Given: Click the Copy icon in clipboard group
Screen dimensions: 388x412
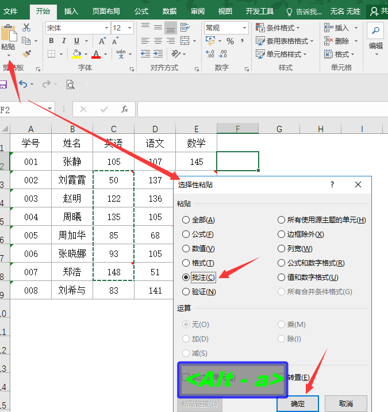Looking at the screenshot, I should click(26, 41).
